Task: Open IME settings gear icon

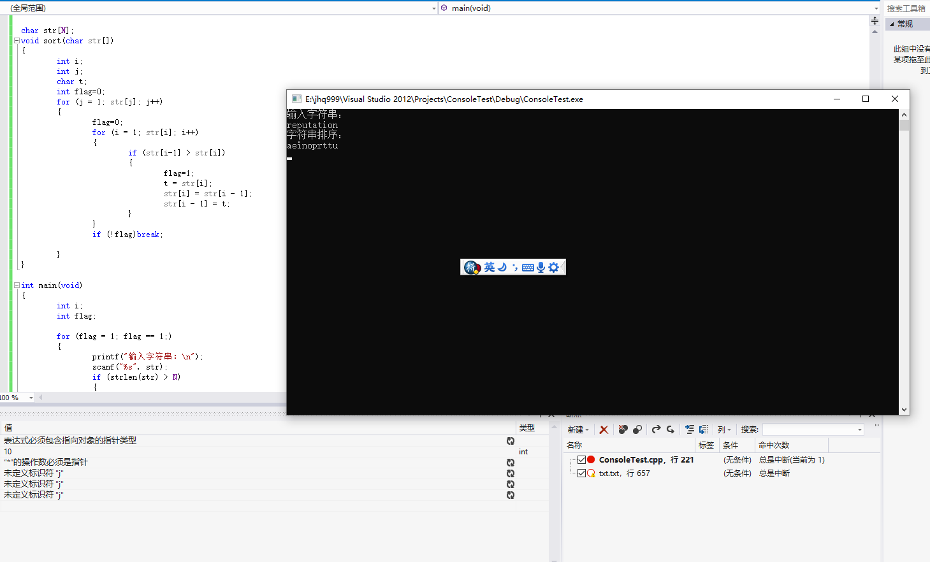Action: coord(553,267)
